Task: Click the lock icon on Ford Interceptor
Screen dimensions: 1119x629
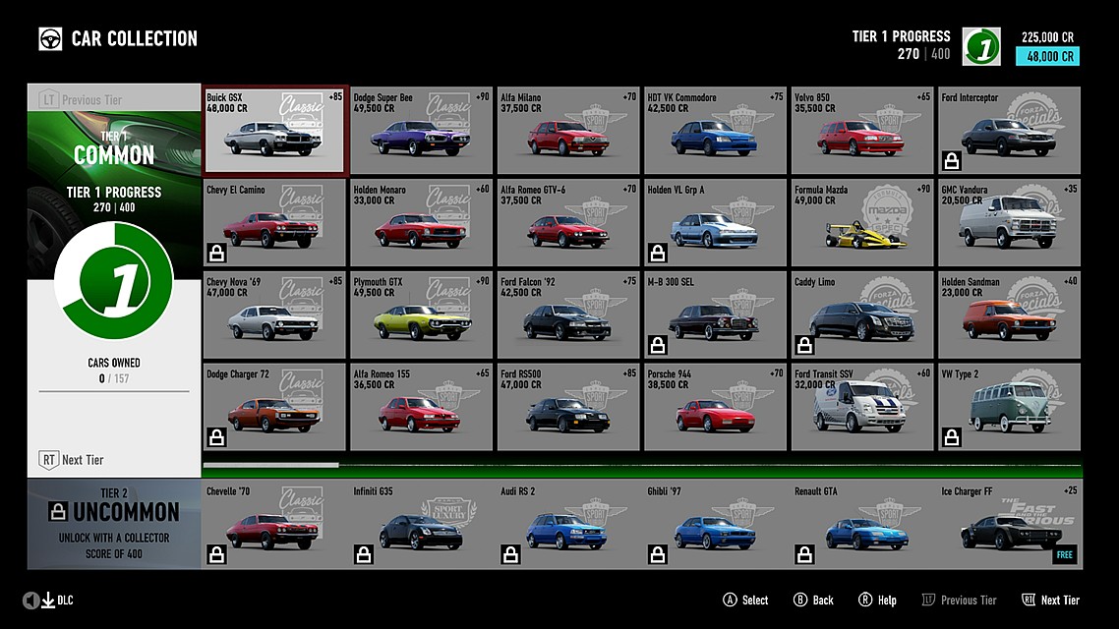Action: tap(952, 160)
